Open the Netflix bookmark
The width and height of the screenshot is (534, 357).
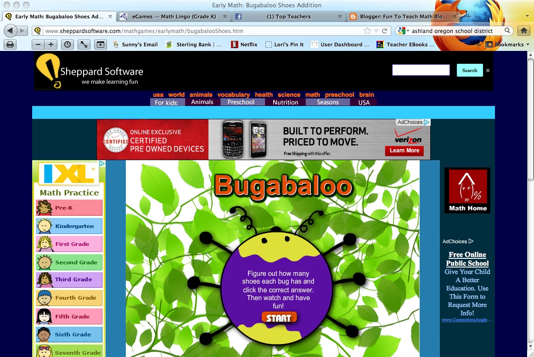click(x=244, y=44)
